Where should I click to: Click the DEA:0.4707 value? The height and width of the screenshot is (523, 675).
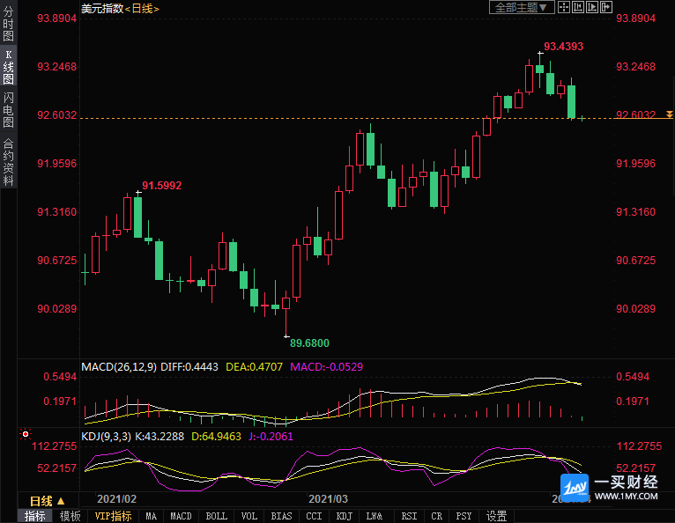pyautogui.click(x=254, y=367)
